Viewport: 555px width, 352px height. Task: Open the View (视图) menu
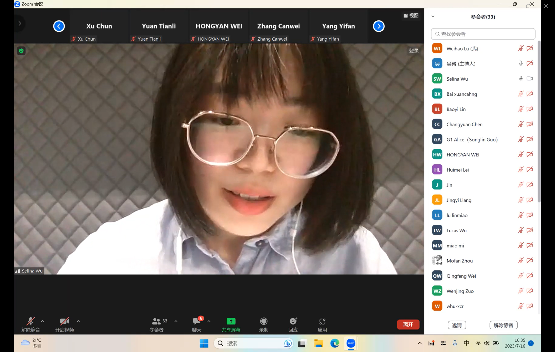click(411, 16)
